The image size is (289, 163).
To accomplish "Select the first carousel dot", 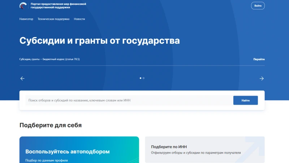I will 141,78.
